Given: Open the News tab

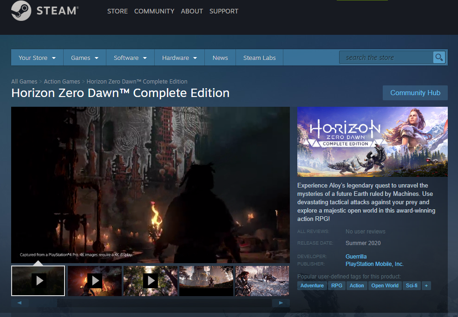Looking at the screenshot, I should (220, 58).
